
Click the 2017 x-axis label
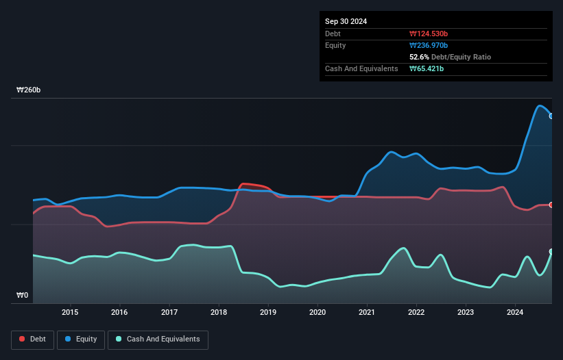tap(169, 312)
